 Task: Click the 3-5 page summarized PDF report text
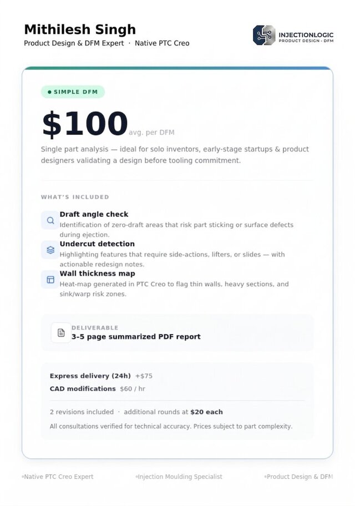pos(136,337)
